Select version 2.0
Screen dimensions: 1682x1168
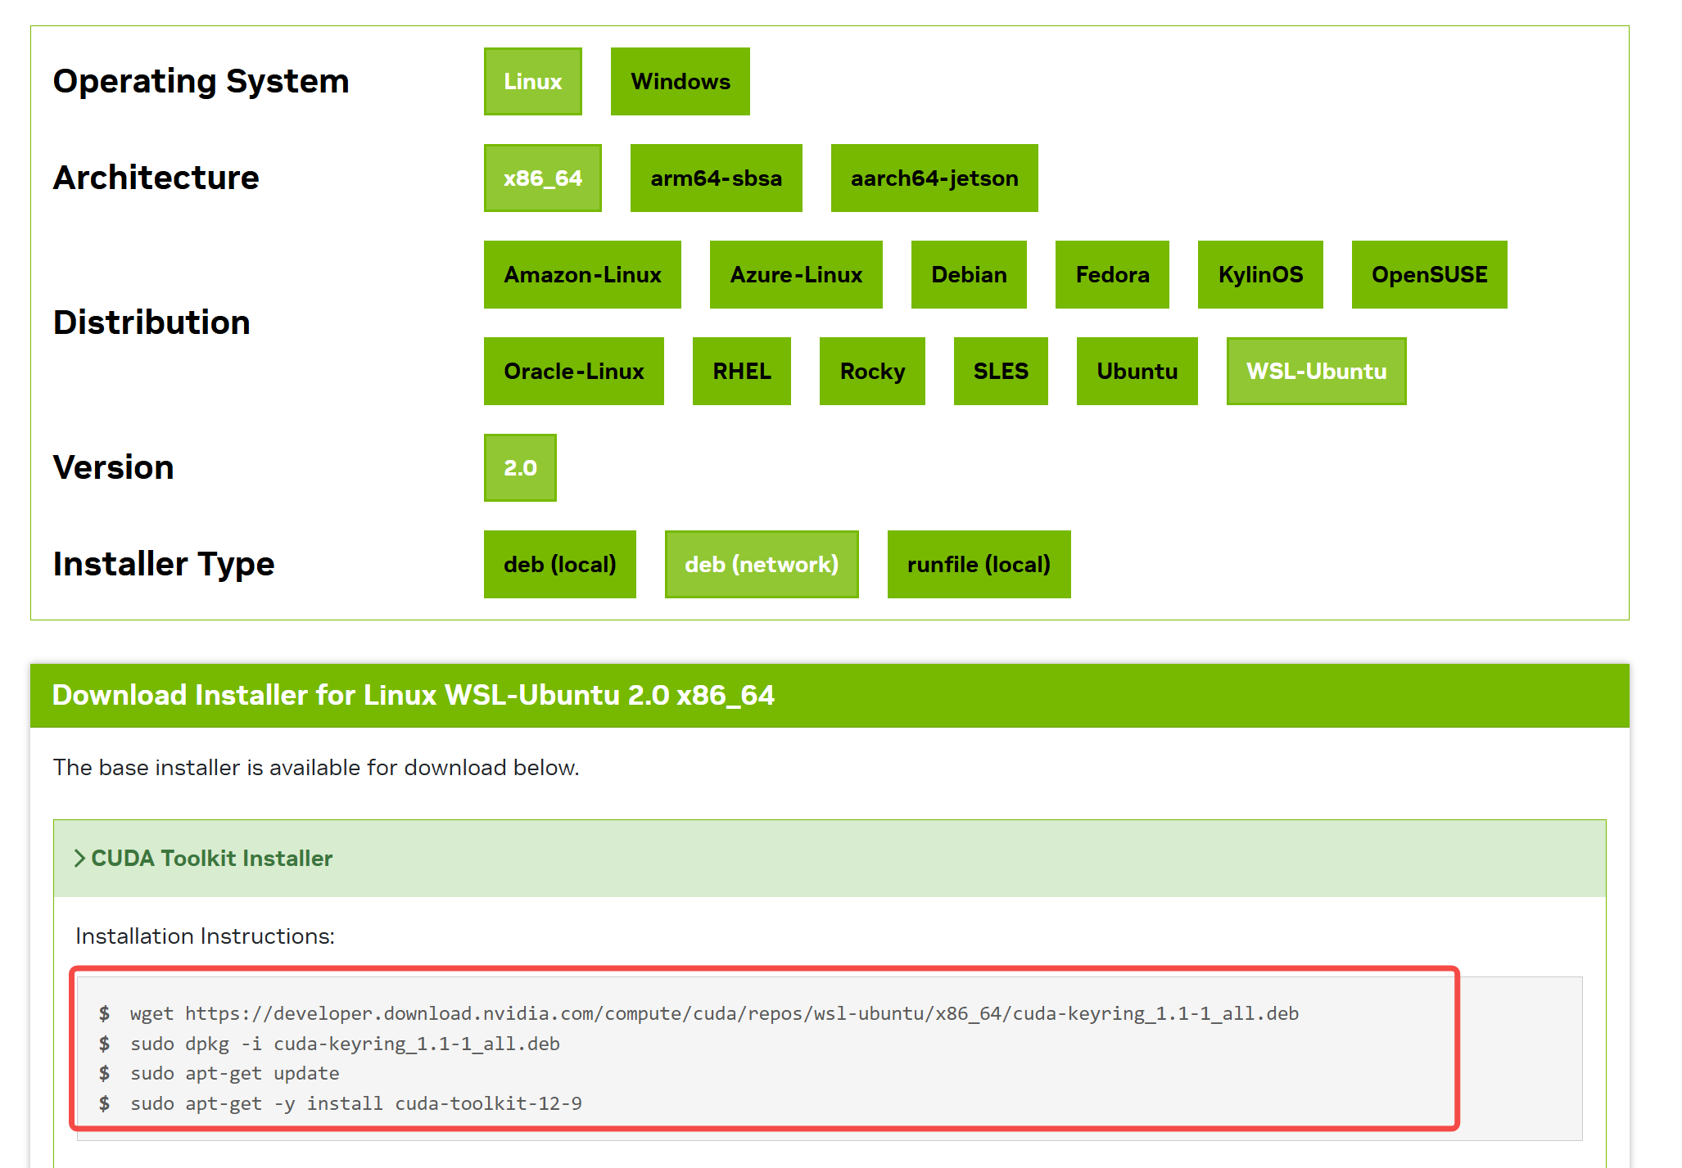[x=520, y=468]
